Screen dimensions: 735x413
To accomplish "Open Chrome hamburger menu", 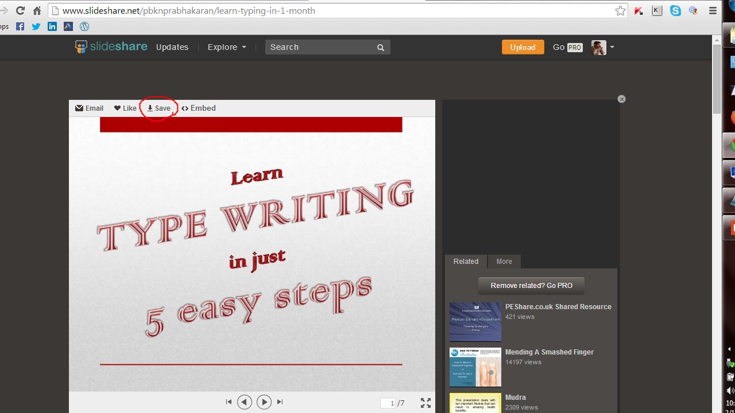I will (x=713, y=11).
